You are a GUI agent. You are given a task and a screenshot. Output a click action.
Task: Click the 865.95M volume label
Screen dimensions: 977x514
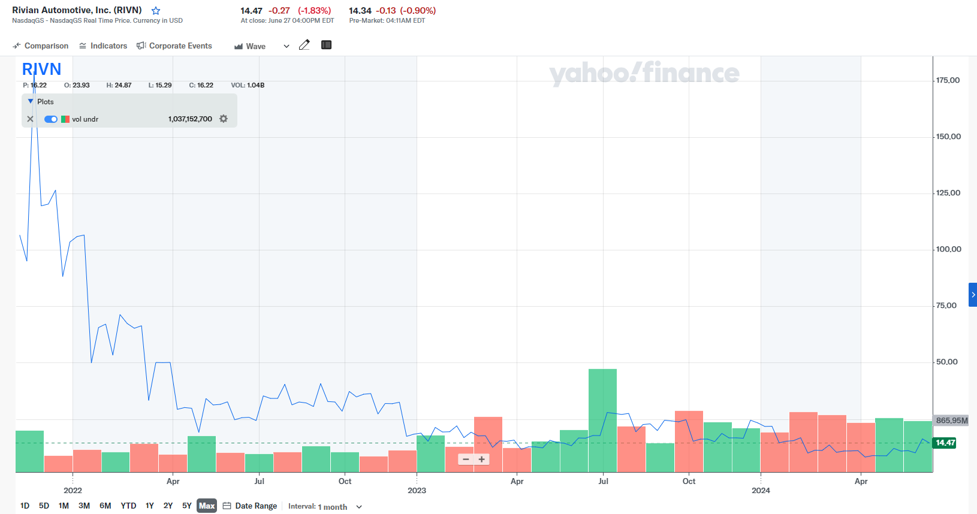[x=951, y=421]
